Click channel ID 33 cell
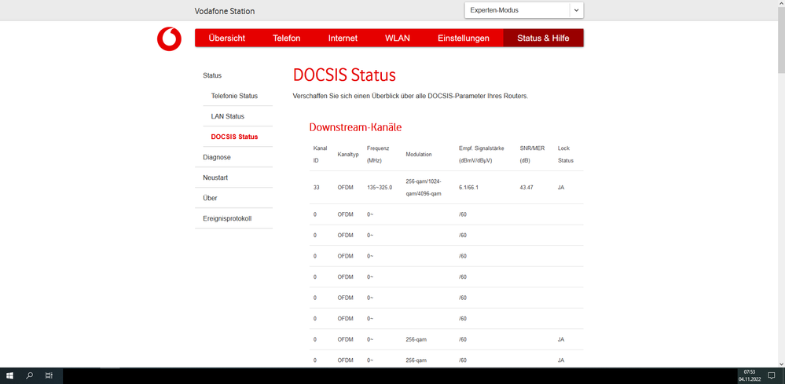785x384 pixels. tap(317, 188)
